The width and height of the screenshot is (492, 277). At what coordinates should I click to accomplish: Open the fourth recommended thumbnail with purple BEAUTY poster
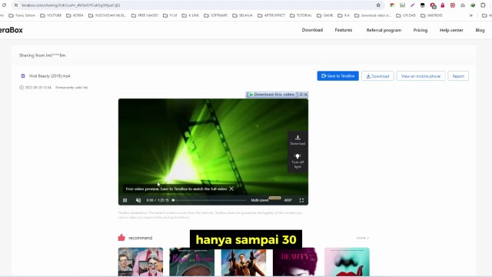tap(295, 262)
